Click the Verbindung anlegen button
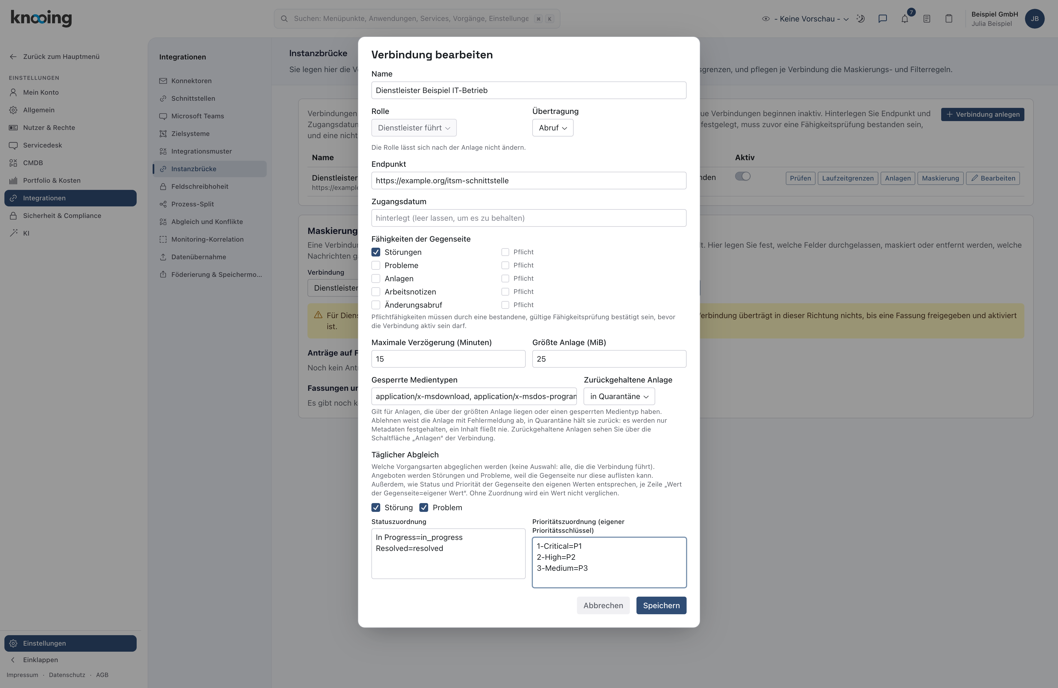 (x=983, y=114)
